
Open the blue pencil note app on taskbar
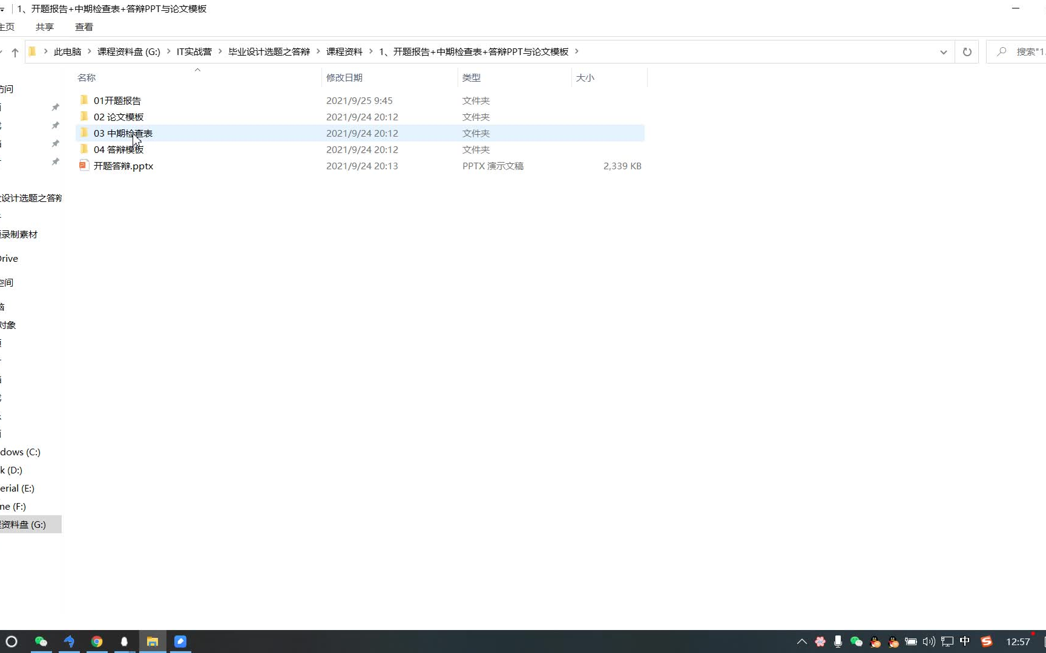[x=180, y=642]
